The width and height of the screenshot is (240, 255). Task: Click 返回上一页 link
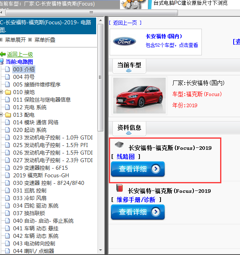(x=125, y=23)
